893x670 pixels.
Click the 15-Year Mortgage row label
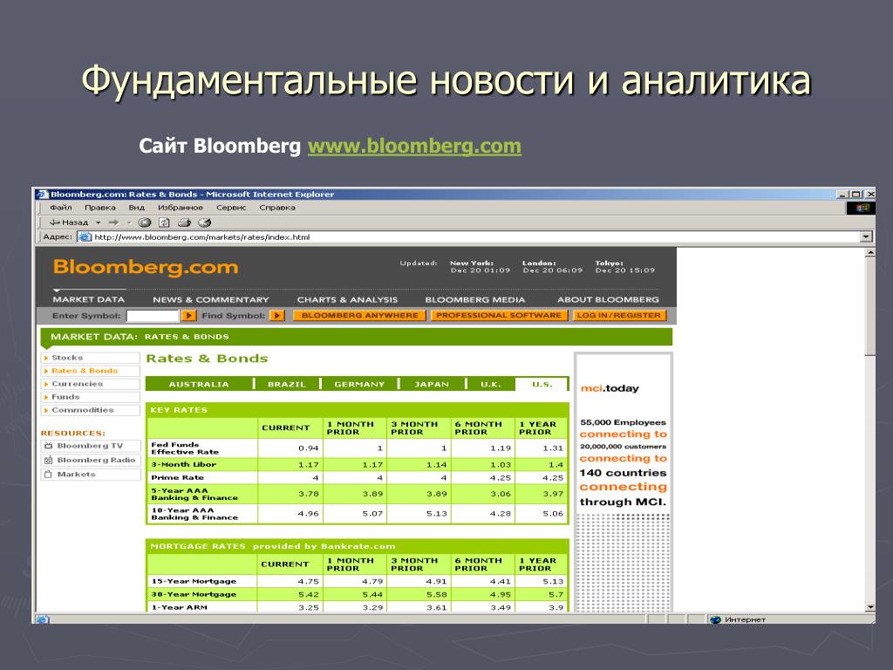194,581
